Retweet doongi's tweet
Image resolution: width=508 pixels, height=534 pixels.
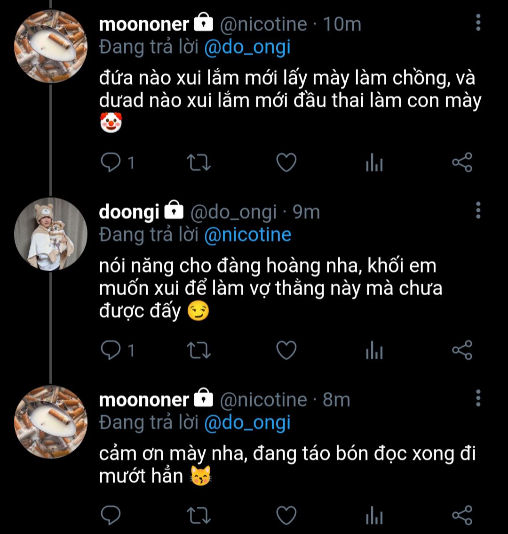pyautogui.click(x=198, y=350)
